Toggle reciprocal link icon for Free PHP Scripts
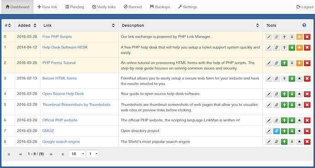Viewport: 315px width, 168px height. [277, 37]
